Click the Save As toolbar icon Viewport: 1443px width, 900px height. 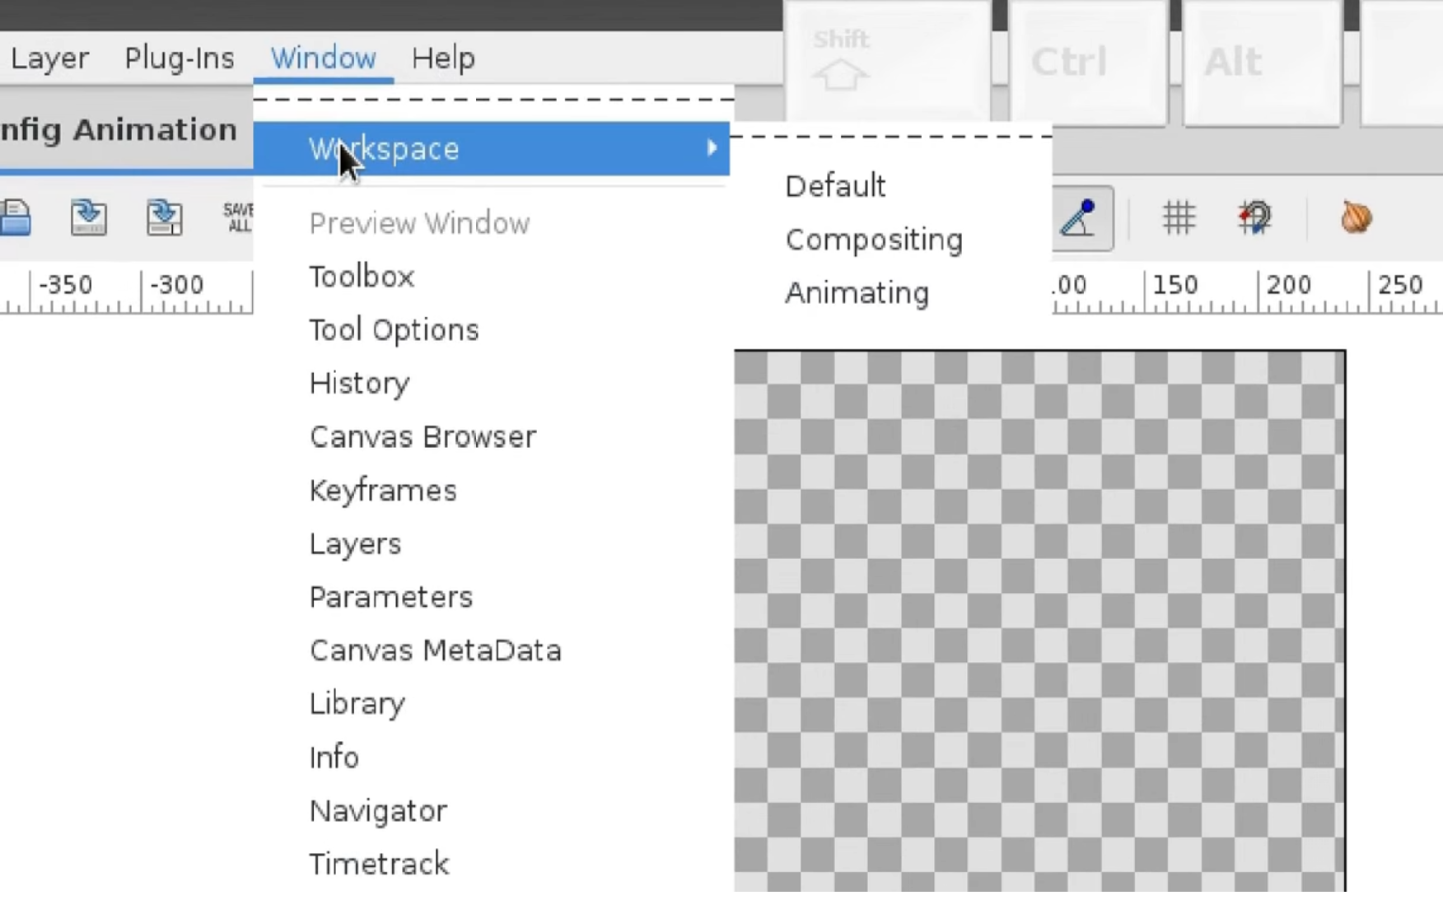click(x=165, y=218)
